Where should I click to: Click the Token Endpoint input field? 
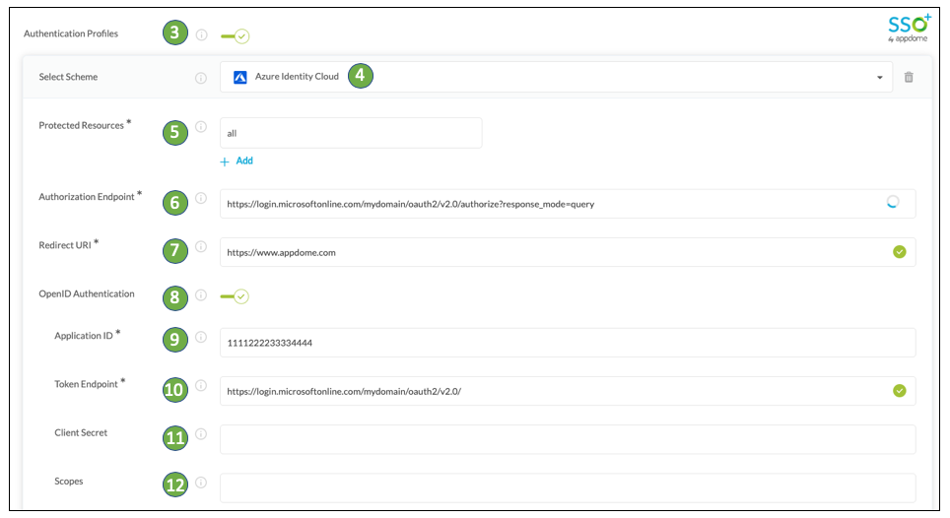pos(568,392)
